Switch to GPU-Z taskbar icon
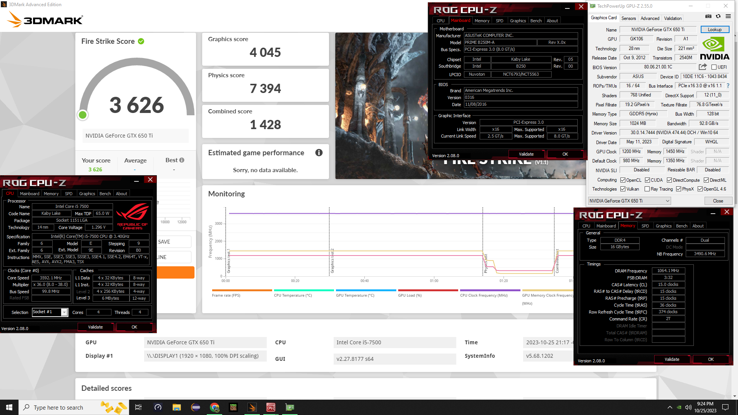This screenshot has height=415, width=738. tap(290, 407)
